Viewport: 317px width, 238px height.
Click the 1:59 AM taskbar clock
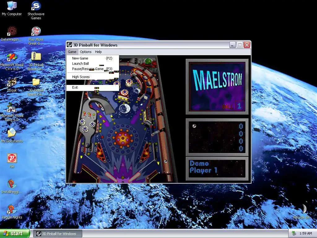tap(306, 234)
